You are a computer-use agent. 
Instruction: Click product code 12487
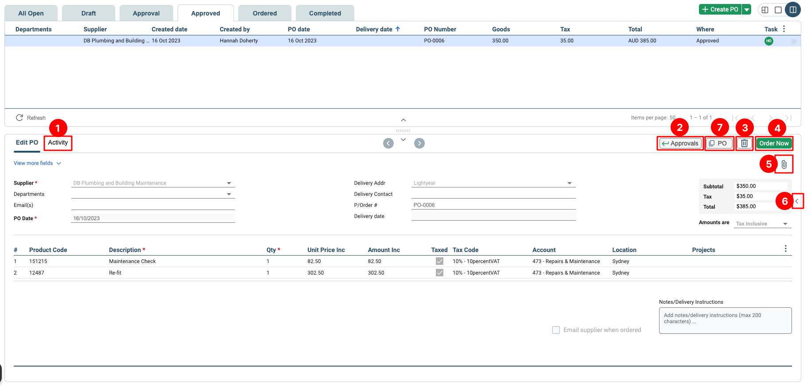tap(37, 273)
